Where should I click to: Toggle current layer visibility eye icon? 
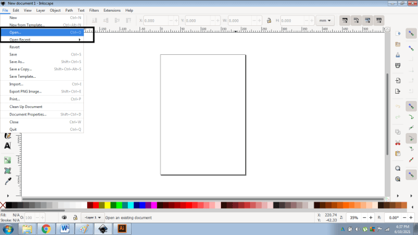coord(64,217)
